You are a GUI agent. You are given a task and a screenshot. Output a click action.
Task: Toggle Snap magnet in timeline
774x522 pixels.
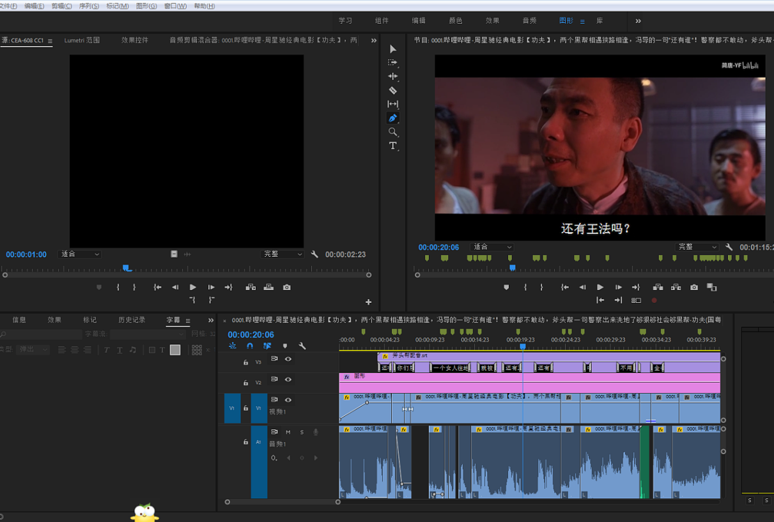[x=250, y=346]
